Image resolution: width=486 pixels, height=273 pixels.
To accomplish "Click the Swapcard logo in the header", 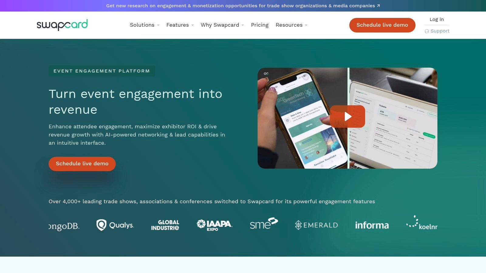I will tap(62, 25).
